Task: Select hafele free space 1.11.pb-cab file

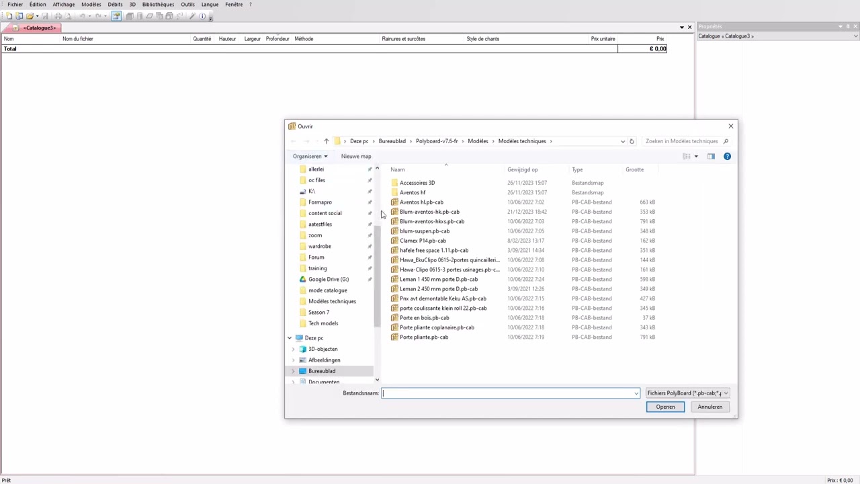Action: (x=434, y=250)
